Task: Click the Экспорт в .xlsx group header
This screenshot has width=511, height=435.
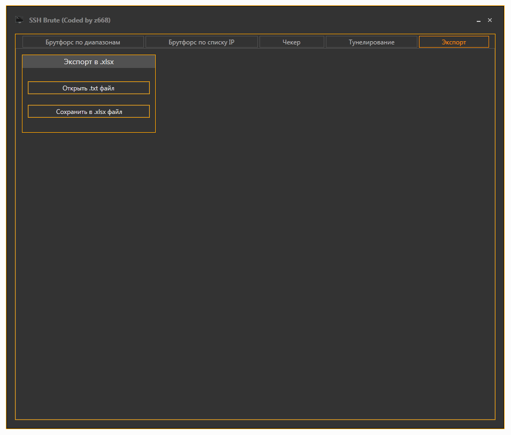Action: [x=89, y=62]
